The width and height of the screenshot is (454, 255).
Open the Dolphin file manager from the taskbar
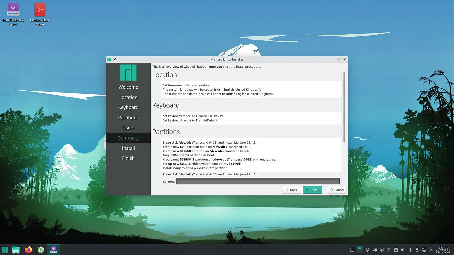[15, 250]
